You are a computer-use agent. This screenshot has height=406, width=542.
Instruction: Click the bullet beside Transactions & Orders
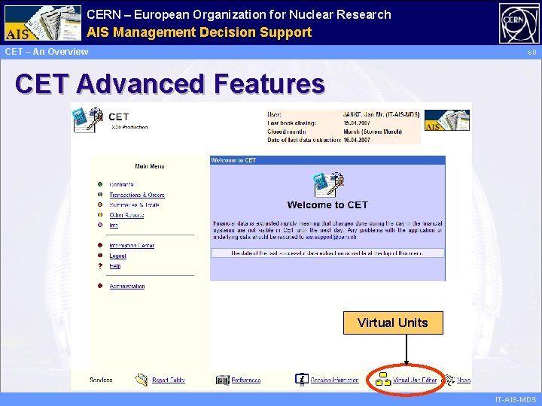tap(100, 195)
